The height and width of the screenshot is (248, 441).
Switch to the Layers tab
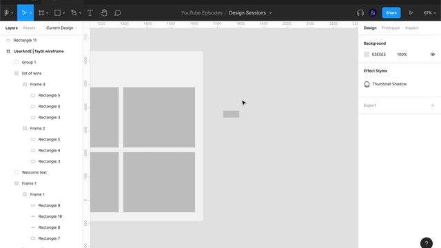click(12, 28)
